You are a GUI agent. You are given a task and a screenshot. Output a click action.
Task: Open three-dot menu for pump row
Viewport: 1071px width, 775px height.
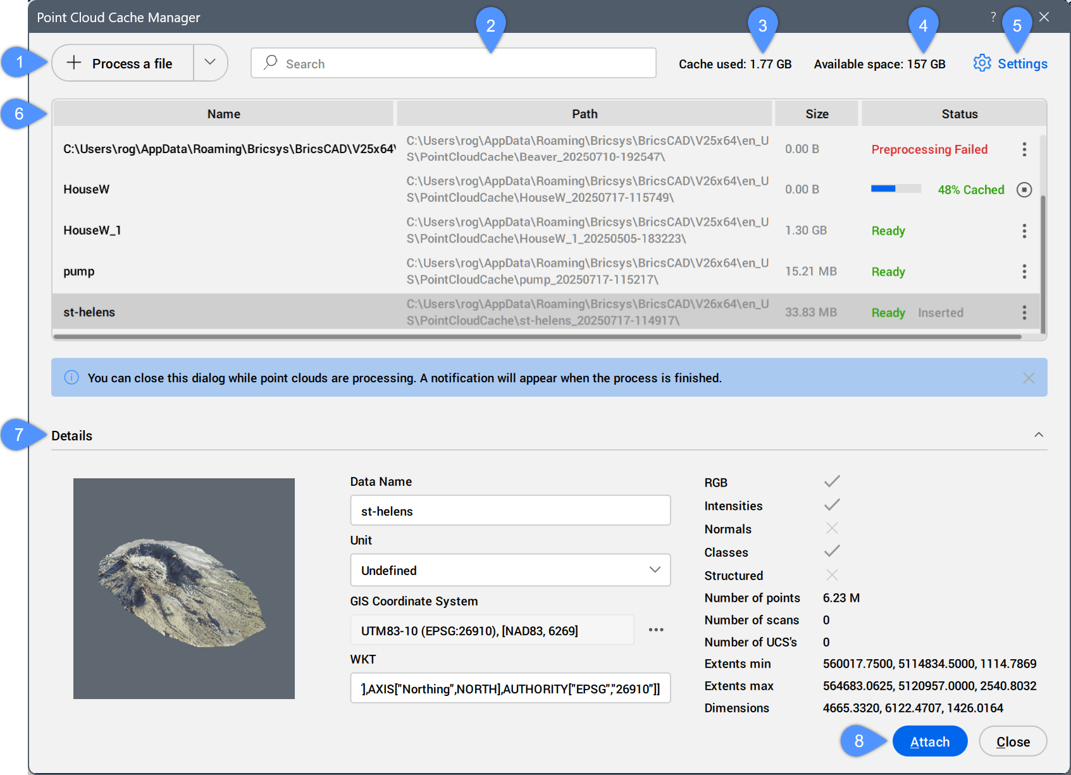[x=1024, y=272]
